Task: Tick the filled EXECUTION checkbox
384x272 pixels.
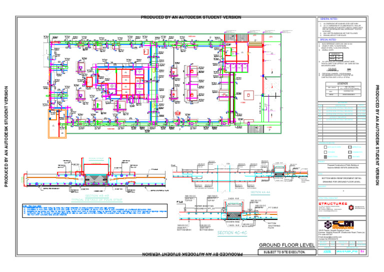Action: coord(325,157)
